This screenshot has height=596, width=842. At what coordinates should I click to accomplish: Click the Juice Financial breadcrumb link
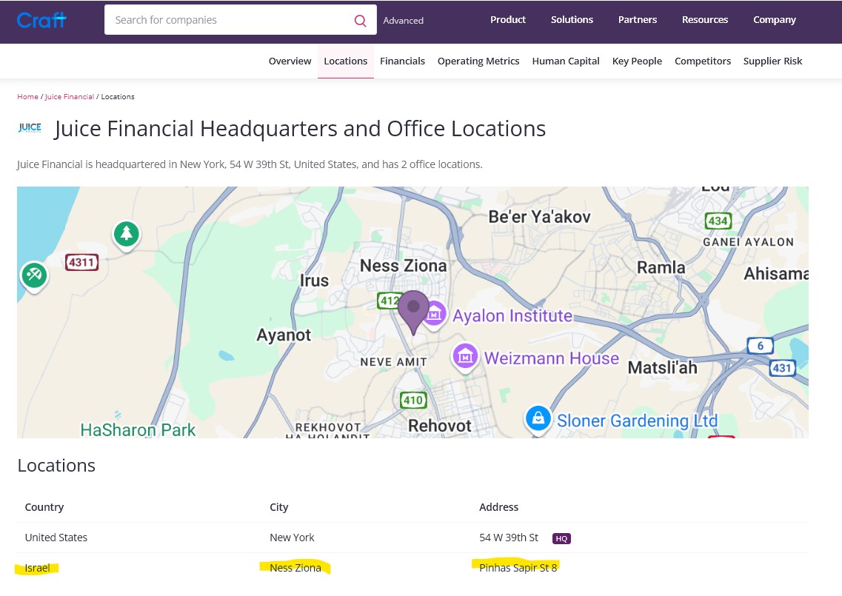[x=69, y=96]
